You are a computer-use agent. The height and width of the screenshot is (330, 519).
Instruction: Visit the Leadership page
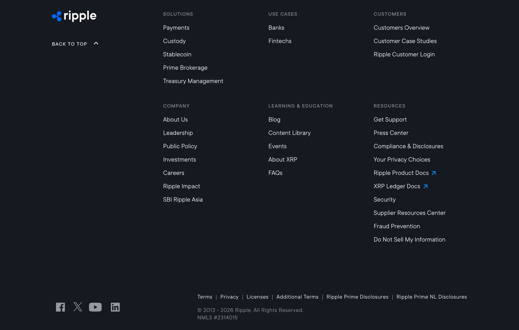tap(178, 133)
